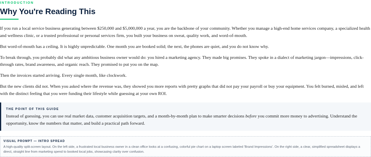
Task: Click the paragraph beginning 'But word-of-mouth has a ceiling'
Action: click(134, 46)
